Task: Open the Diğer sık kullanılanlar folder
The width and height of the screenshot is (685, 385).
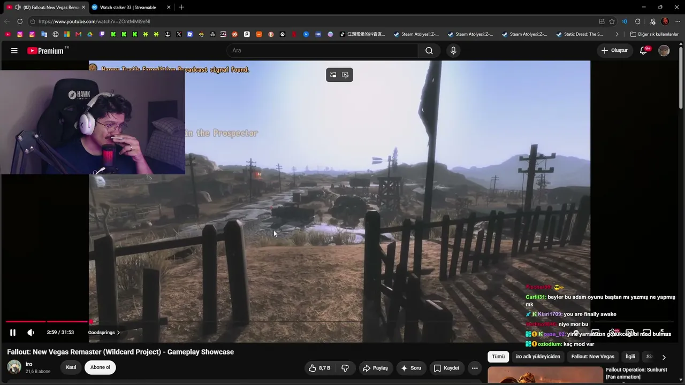Action: 654,34
